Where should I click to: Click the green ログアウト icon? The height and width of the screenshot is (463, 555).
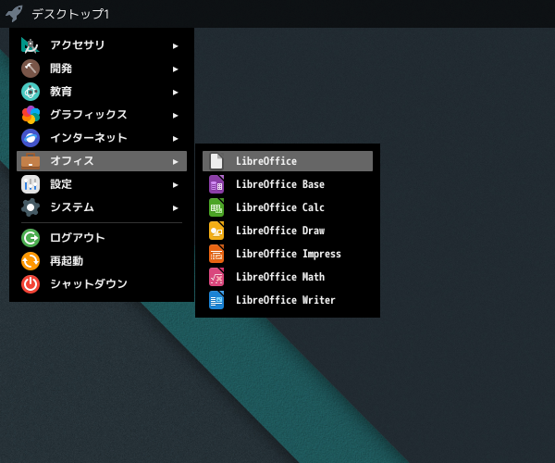31,238
